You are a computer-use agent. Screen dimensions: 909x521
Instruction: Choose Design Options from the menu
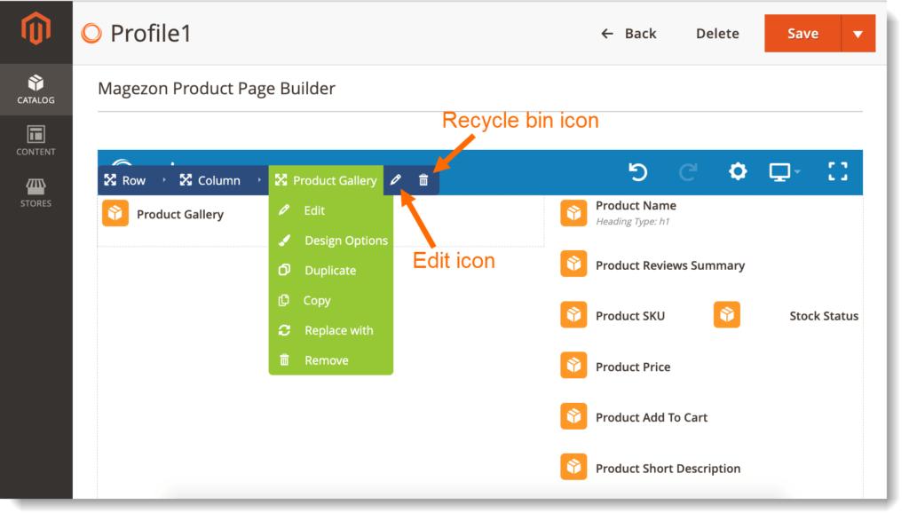331,241
